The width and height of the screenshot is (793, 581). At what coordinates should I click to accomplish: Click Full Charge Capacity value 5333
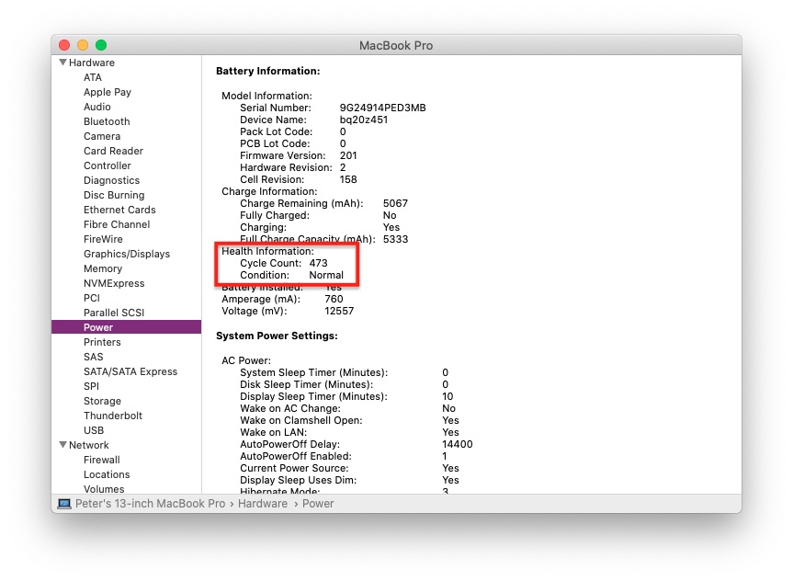click(x=395, y=239)
